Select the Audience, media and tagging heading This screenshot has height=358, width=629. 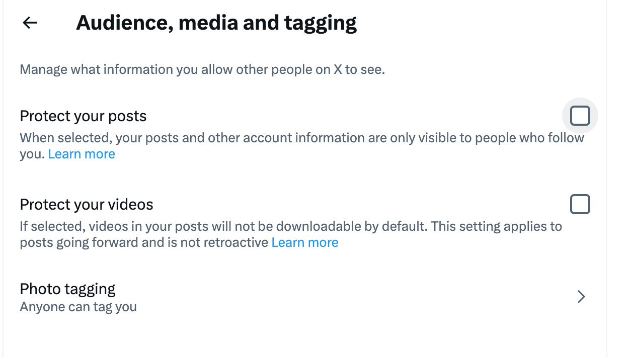click(216, 22)
